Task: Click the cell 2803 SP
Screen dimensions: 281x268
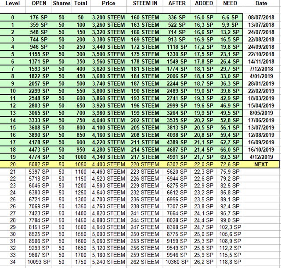Action: click(x=39, y=106)
